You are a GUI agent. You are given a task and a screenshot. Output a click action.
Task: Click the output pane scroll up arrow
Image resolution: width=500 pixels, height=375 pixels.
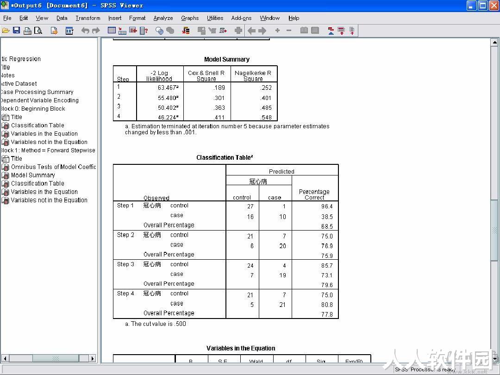494,43
